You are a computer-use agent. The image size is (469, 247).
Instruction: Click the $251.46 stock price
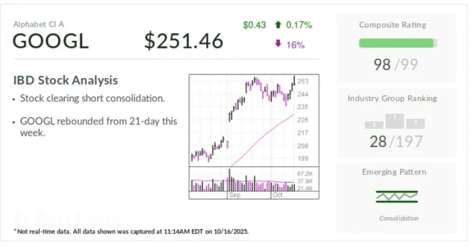coord(183,41)
